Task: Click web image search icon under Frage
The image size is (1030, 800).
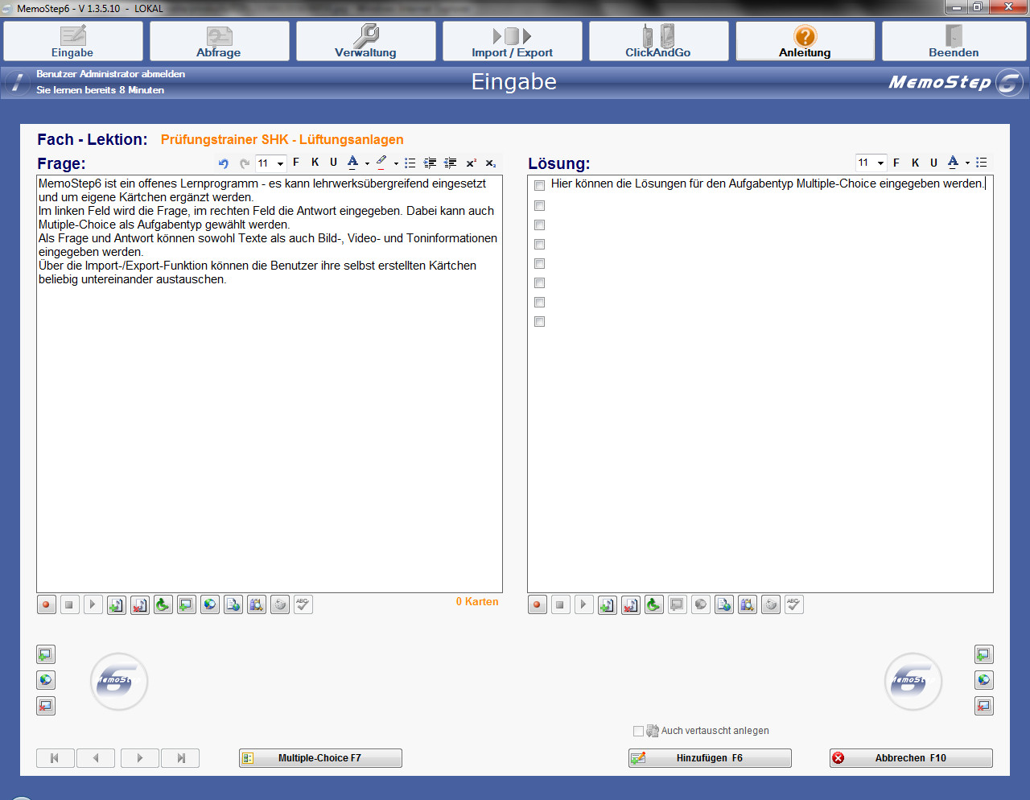Action: point(210,604)
